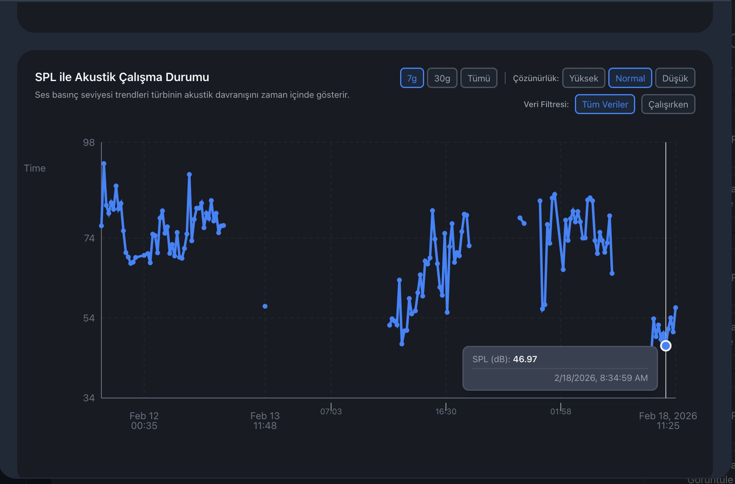
Task: Filter data by Çalışırken
Action: pyautogui.click(x=668, y=104)
